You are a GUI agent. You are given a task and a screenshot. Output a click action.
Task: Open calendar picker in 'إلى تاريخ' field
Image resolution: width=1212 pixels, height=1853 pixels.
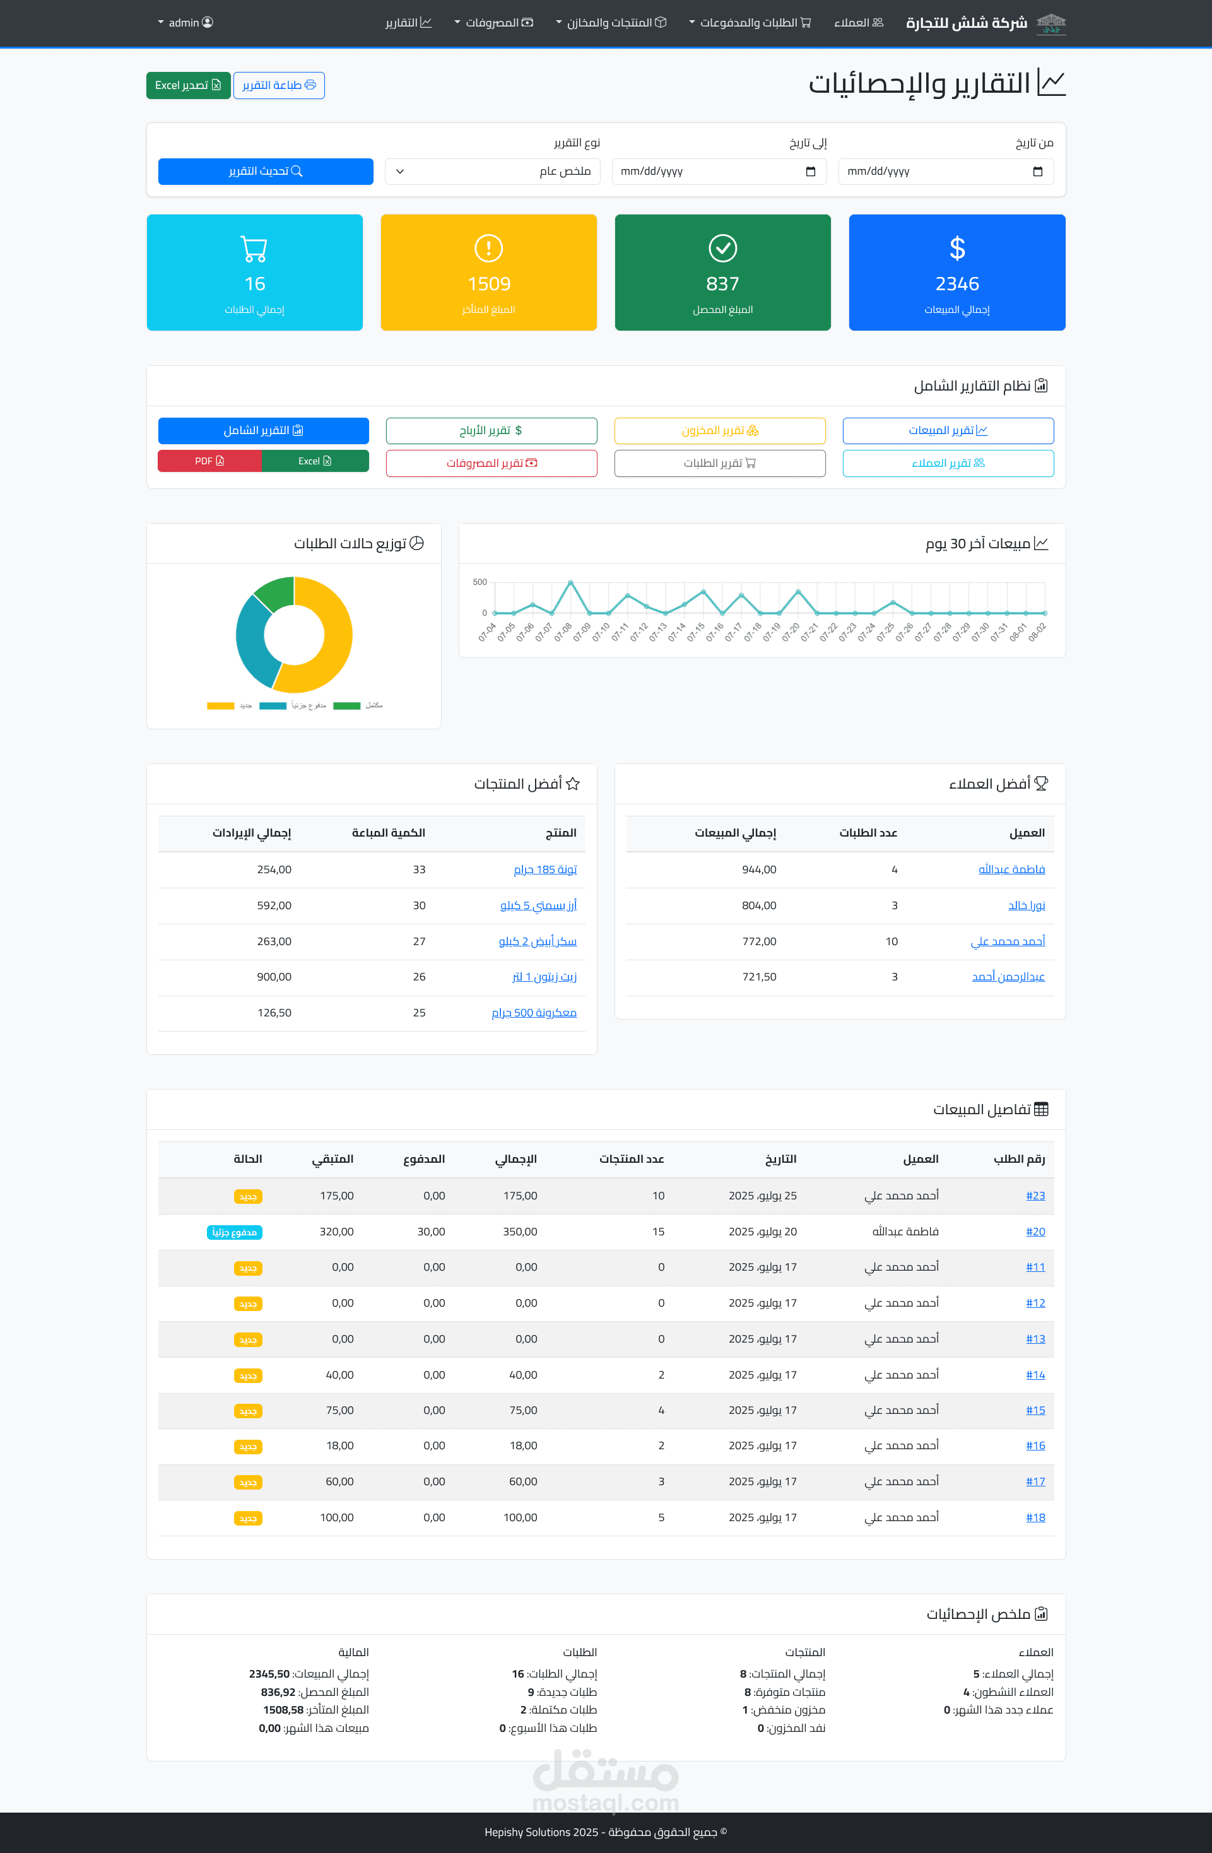[x=810, y=171]
